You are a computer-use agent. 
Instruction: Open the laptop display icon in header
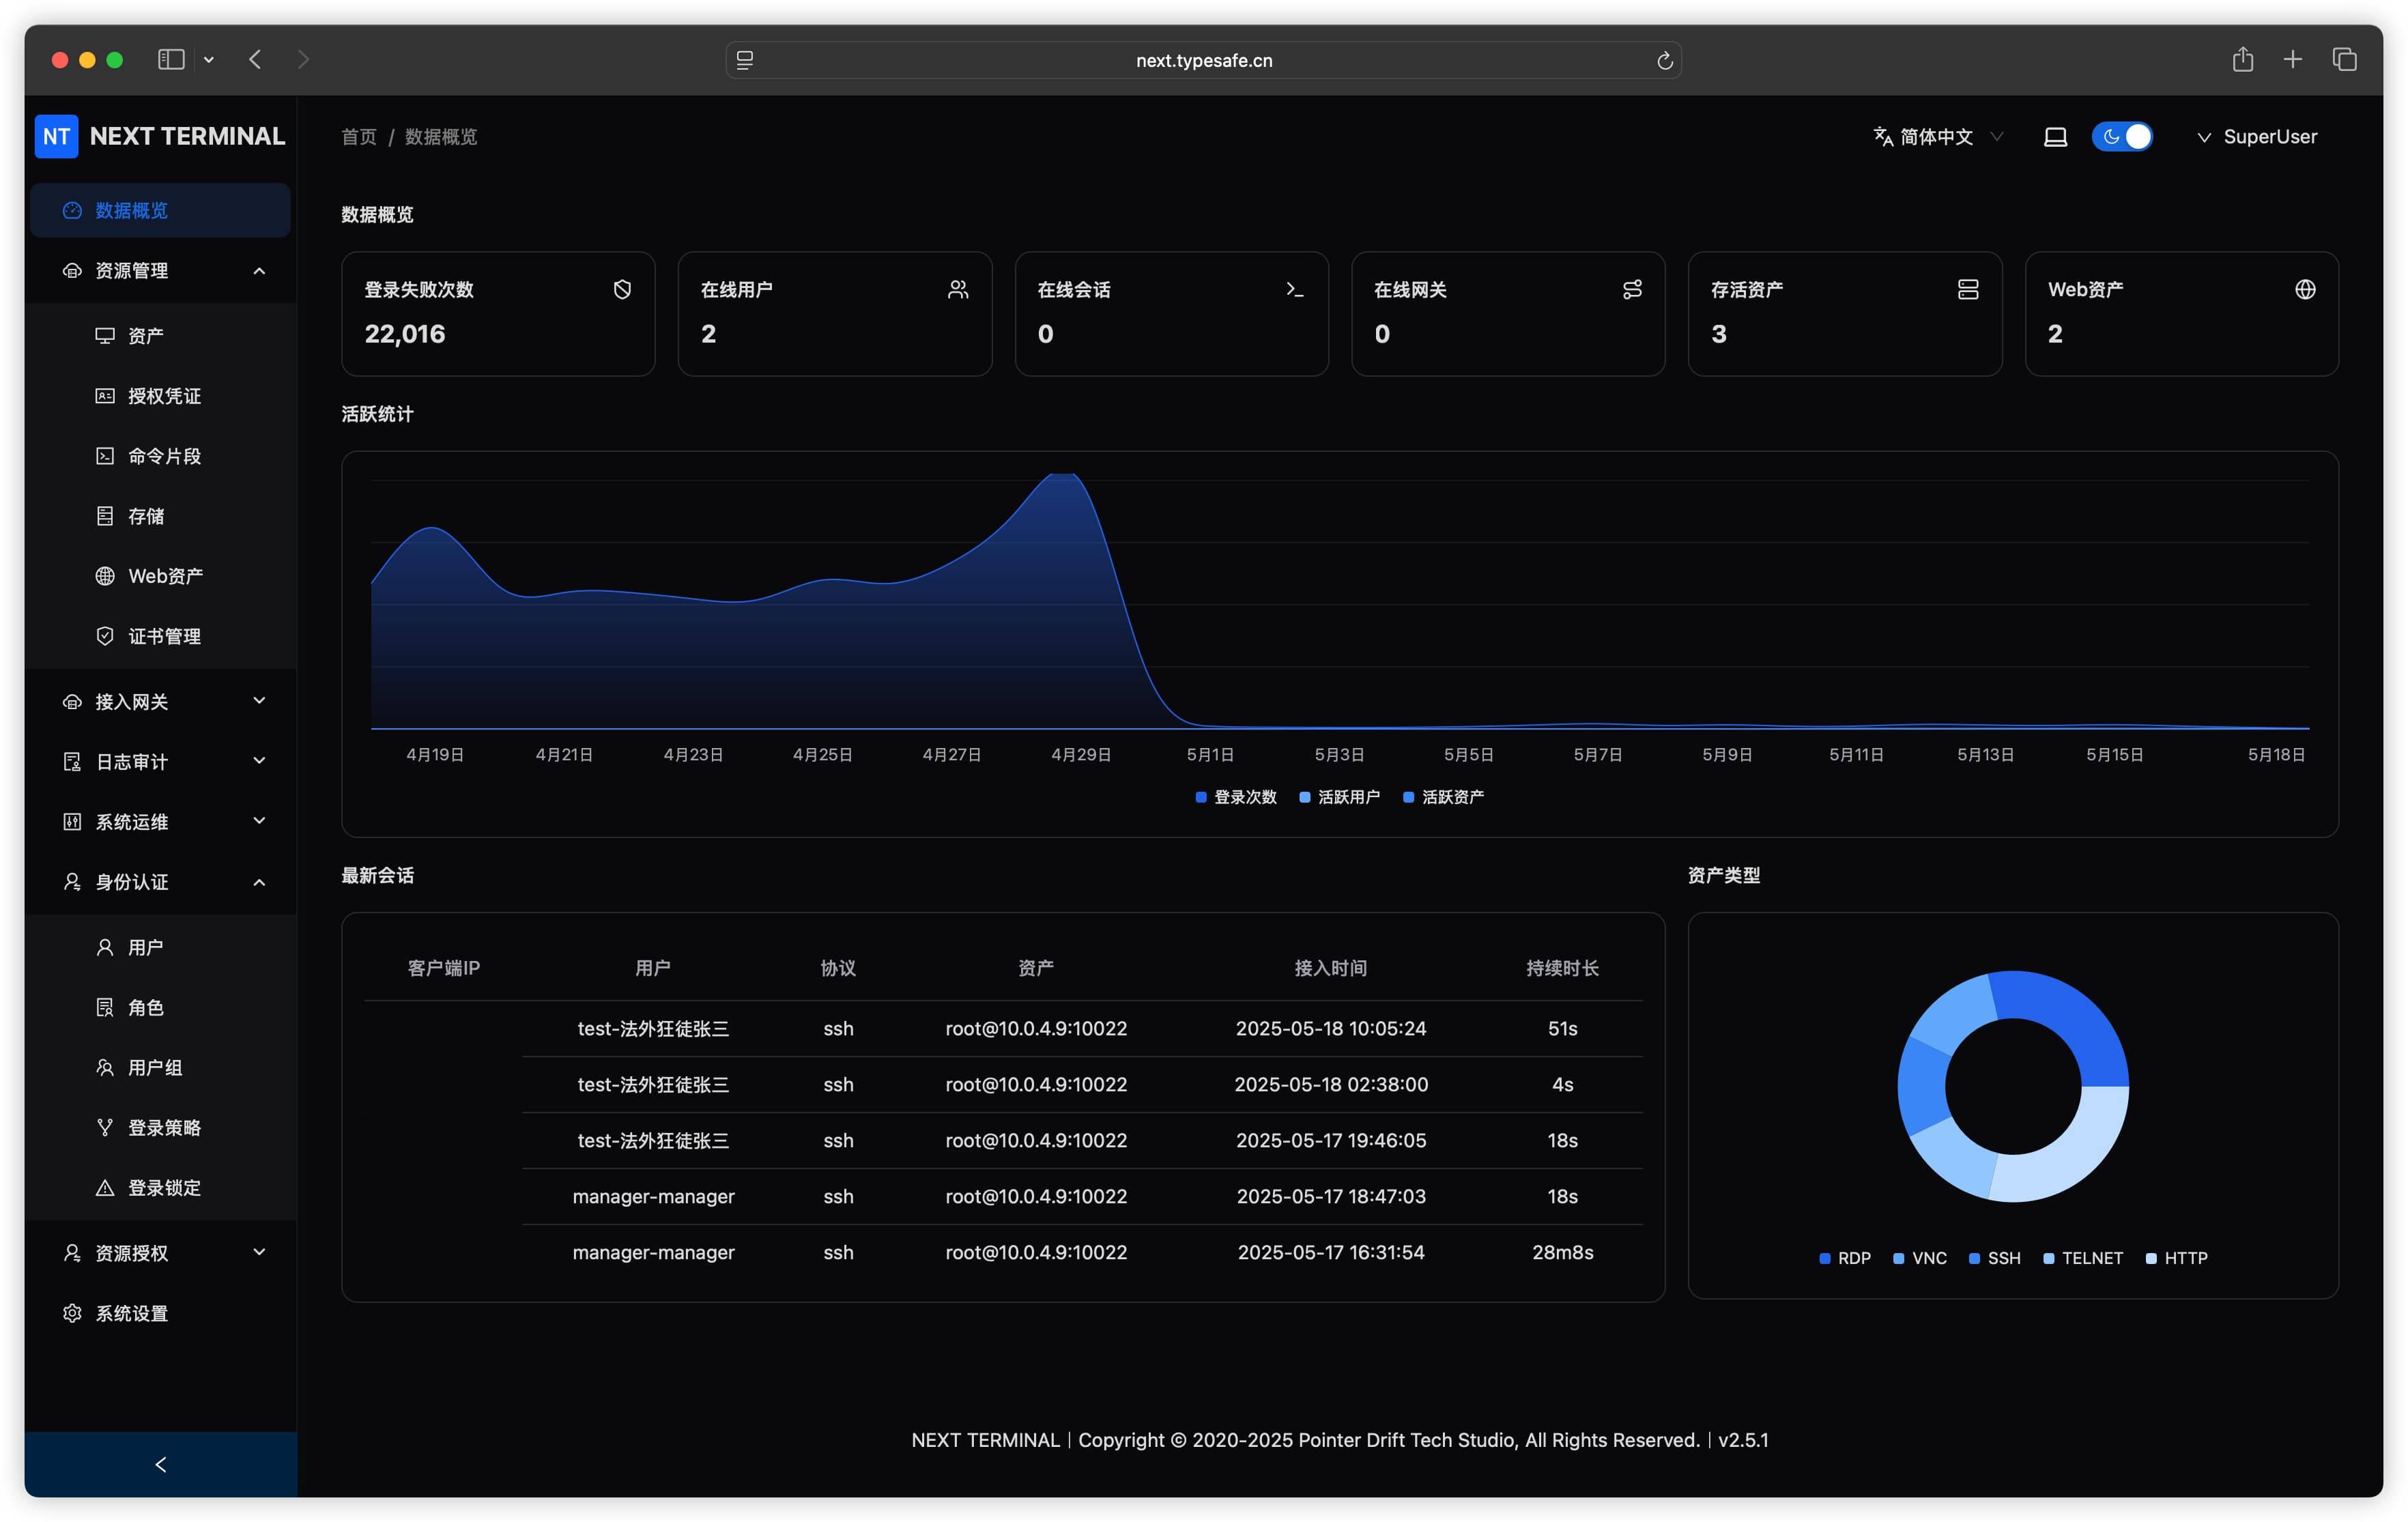[2055, 137]
